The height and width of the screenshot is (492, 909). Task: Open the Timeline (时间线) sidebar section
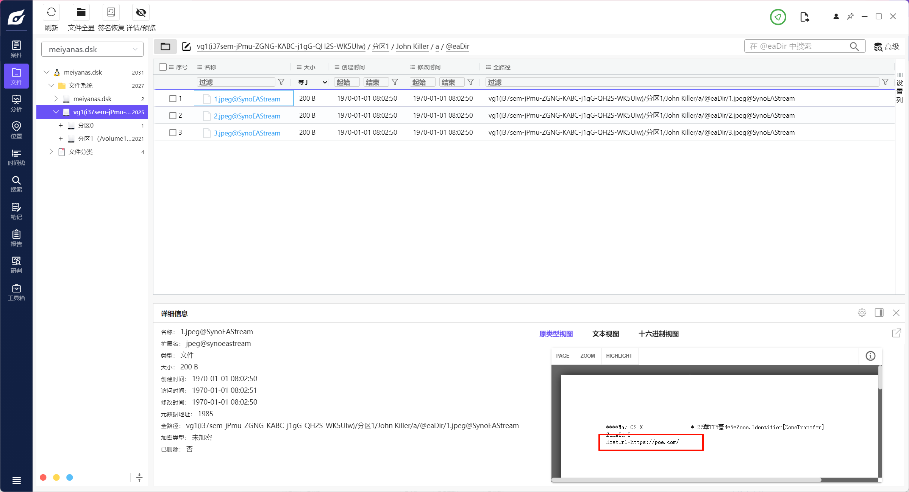16,157
